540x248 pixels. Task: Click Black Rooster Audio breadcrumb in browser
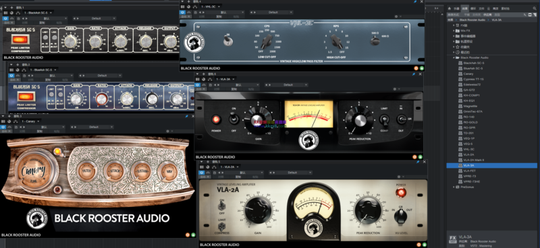(x=472, y=20)
